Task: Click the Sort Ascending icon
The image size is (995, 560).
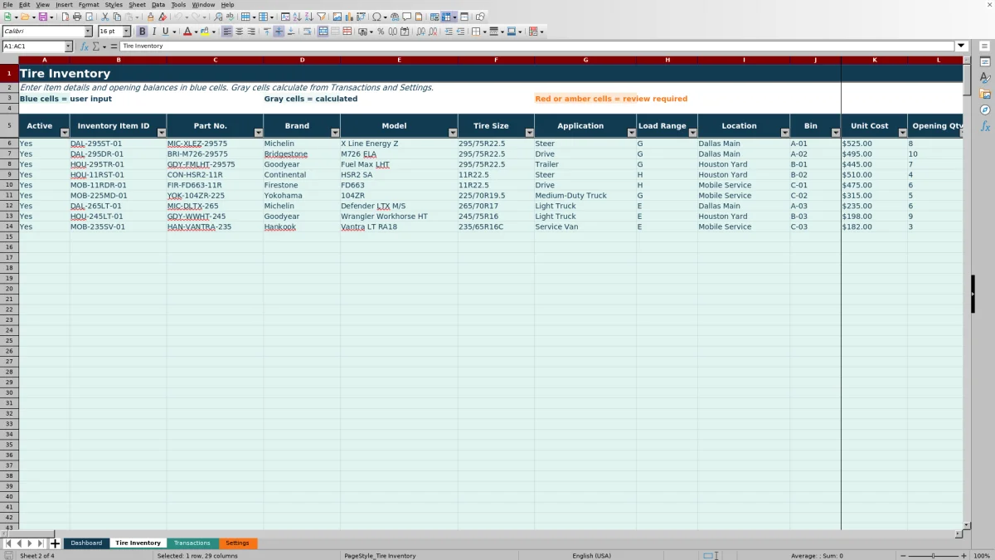Action: point(297,17)
